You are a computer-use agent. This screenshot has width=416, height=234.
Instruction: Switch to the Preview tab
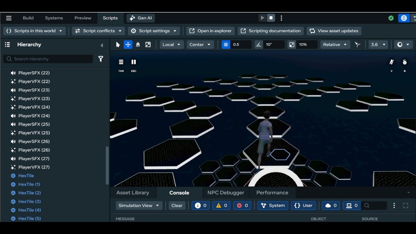tap(83, 18)
